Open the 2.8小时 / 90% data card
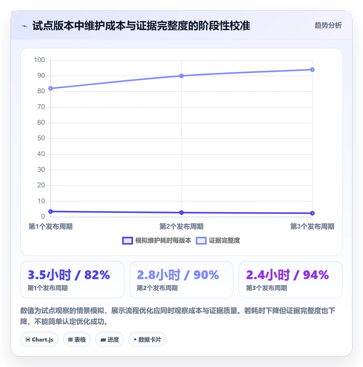The width and height of the screenshot is (363, 367). [181, 280]
